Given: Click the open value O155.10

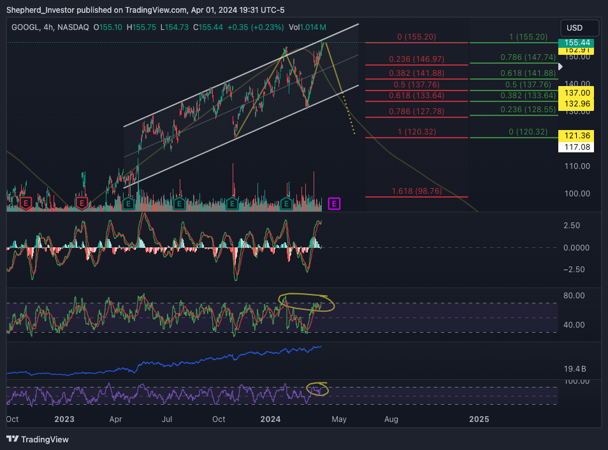Looking at the screenshot, I should 108,27.
